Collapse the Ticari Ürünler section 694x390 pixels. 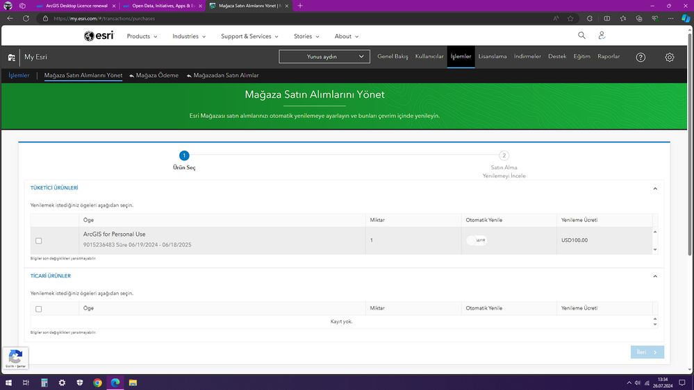[x=655, y=276]
